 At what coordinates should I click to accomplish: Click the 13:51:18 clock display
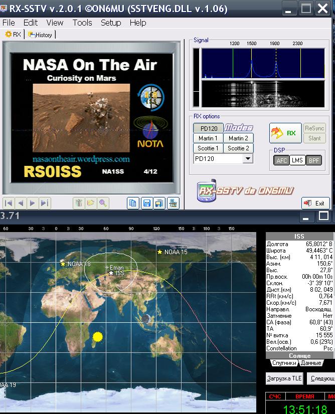point(305,408)
